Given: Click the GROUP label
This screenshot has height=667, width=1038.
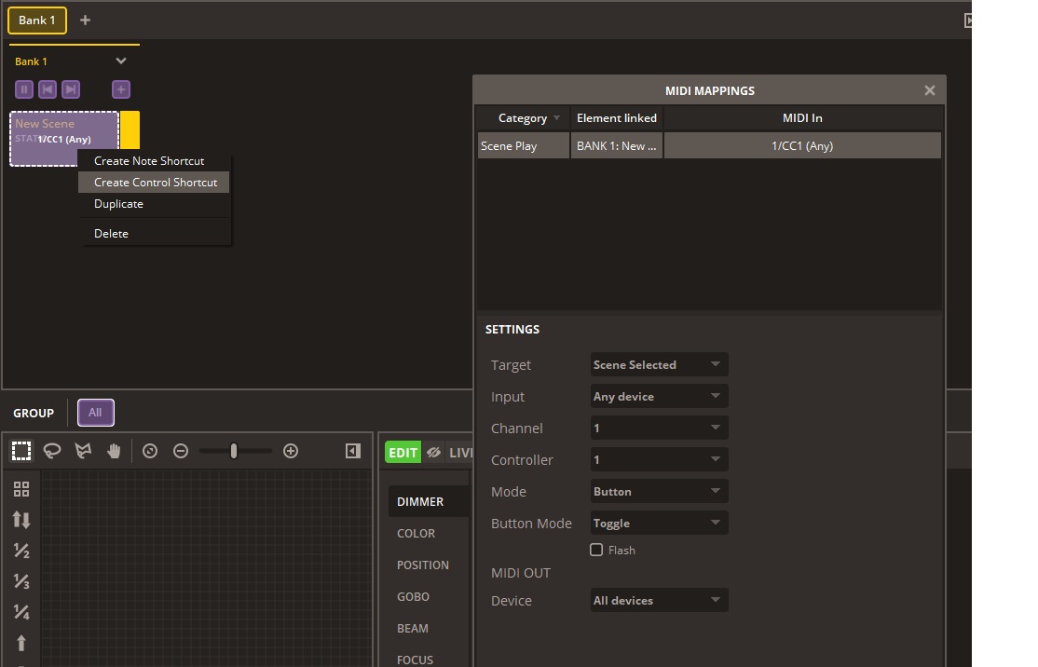Looking at the screenshot, I should point(34,413).
